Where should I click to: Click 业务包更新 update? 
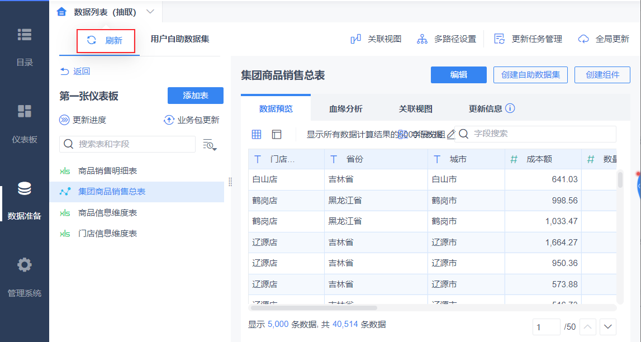[192, 120]
